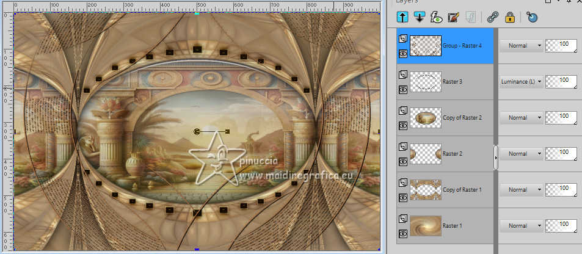582x254 pixels.
Task: Select the Copy of Raster 2 thumbnail
Action: point(426,118)
